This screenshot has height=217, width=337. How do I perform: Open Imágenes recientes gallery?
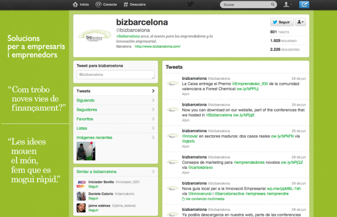point(94,138)
